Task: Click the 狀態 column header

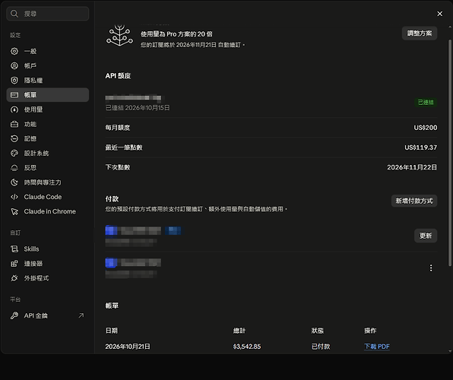Action: pyautogui.click(x=317, y=331)
